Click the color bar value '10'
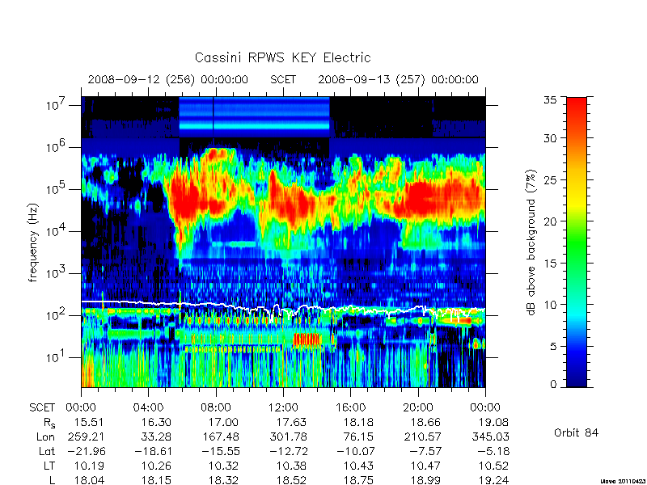This screenshot has height=485, width=647. click(550, 305)
